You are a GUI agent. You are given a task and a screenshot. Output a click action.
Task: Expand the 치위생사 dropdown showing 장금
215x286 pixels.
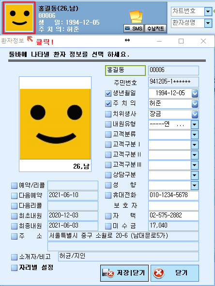(x=195, y=114)
